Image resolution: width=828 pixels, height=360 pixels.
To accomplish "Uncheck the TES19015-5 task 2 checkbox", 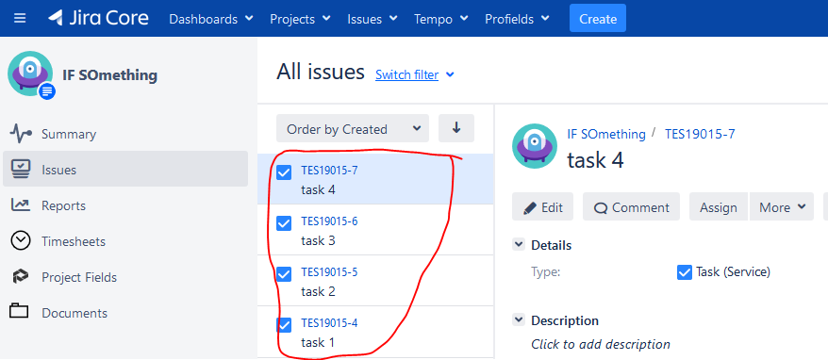I will (x=284, y=274).
